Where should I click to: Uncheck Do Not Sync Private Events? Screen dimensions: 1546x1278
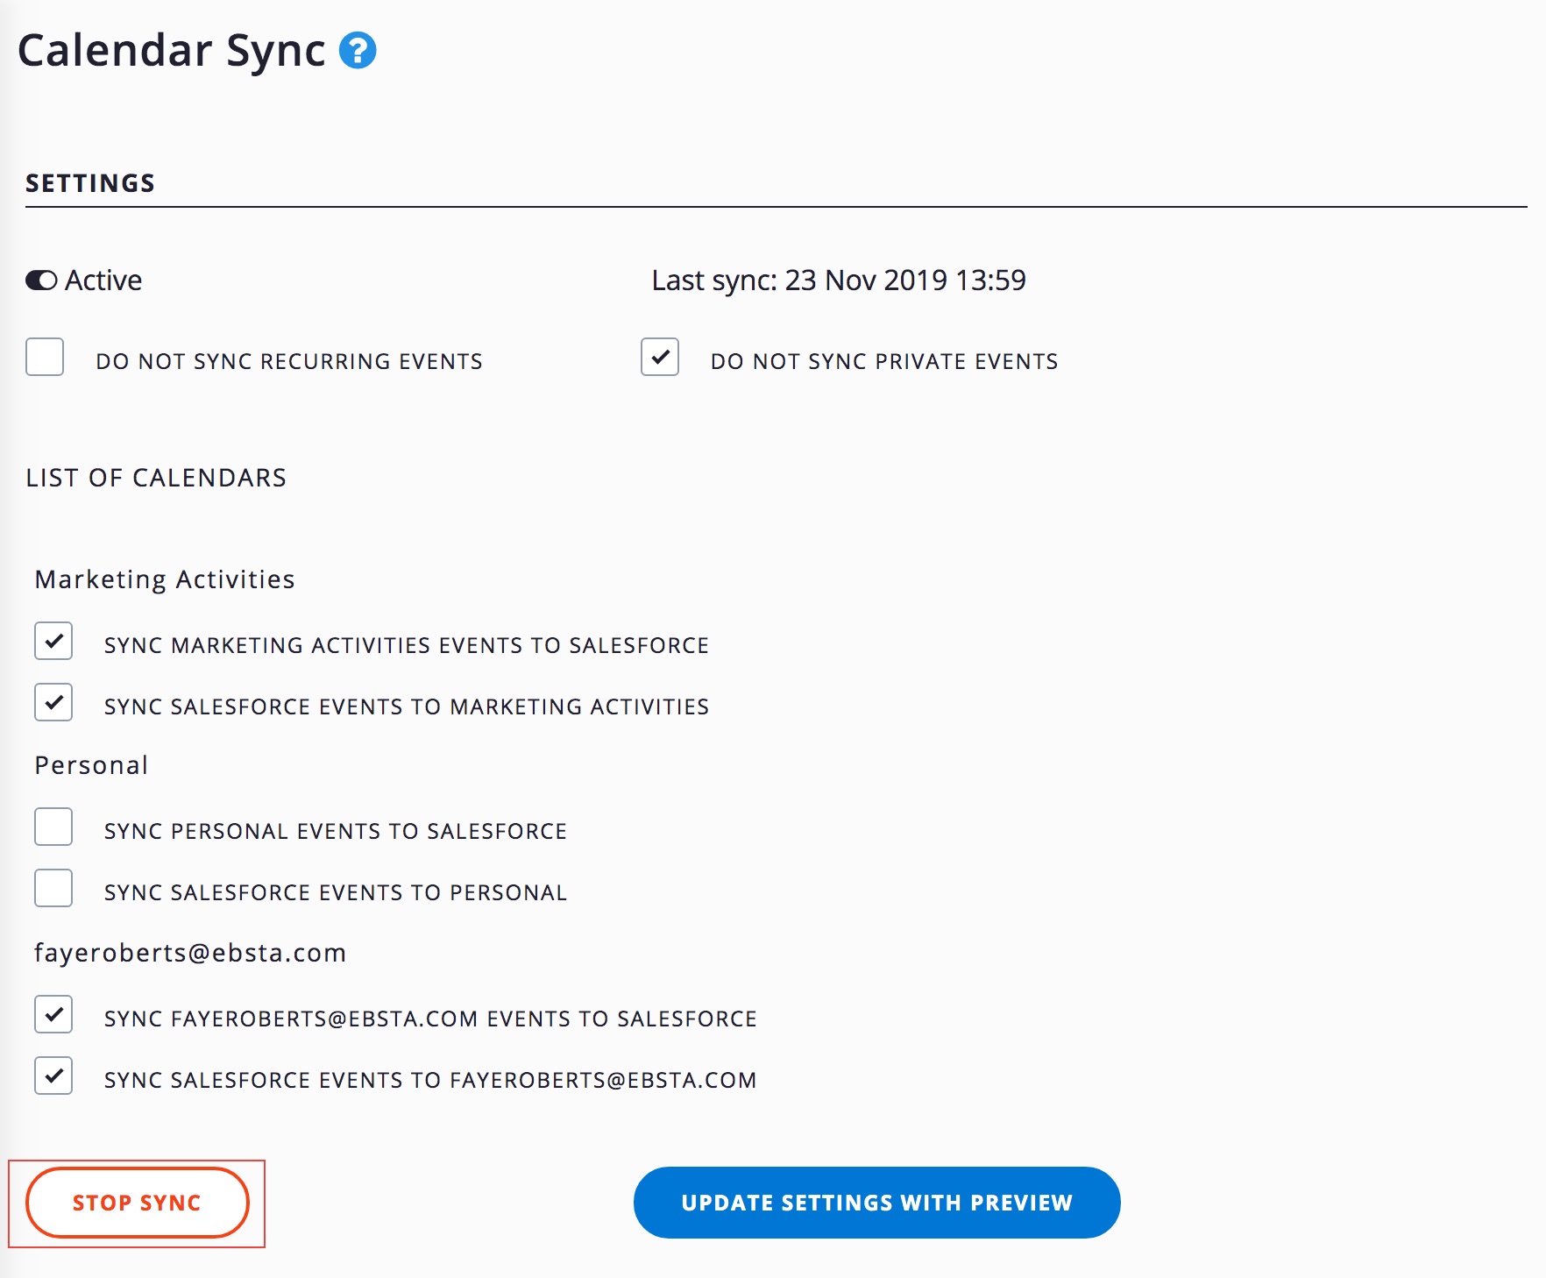[660, 357]
